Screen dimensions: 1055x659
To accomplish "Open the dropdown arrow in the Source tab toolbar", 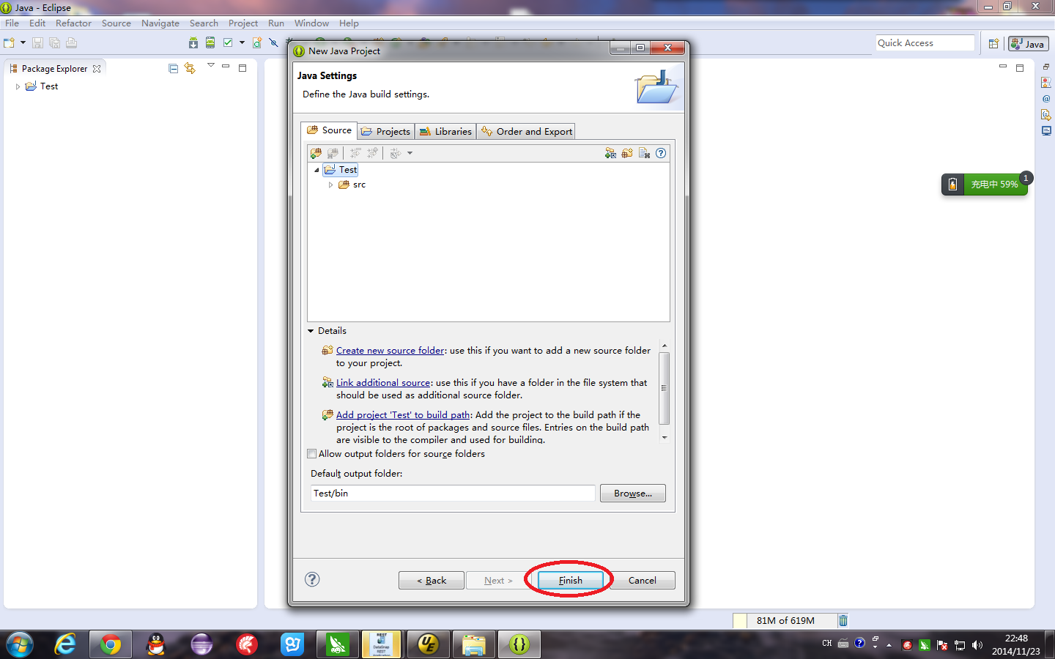I will coord(410,153).
